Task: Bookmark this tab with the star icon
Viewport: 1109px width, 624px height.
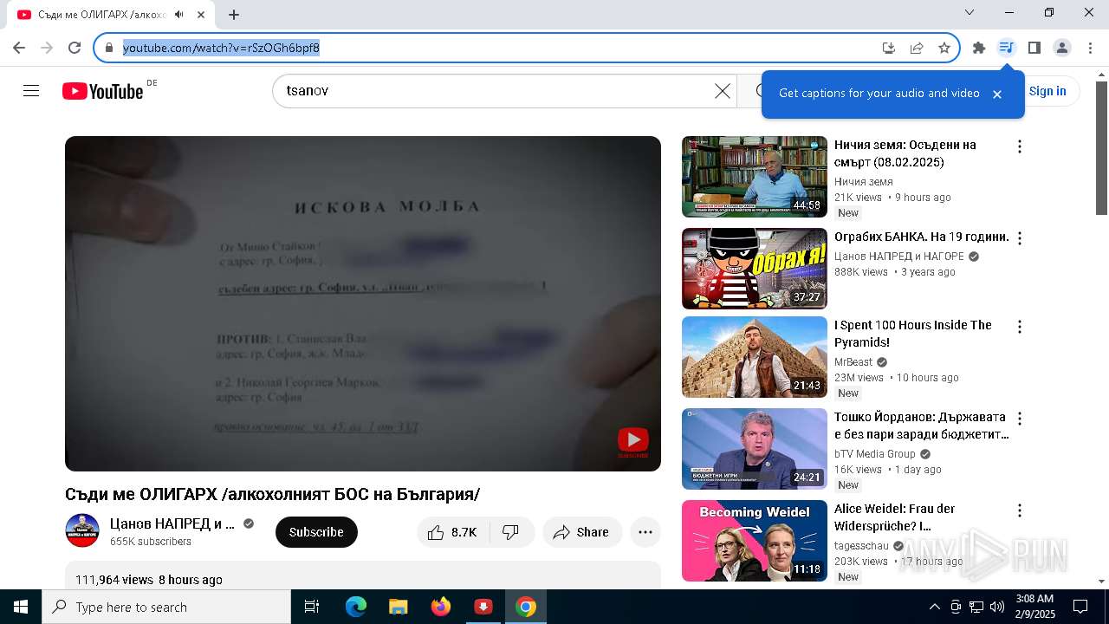Action: (944, 48)
